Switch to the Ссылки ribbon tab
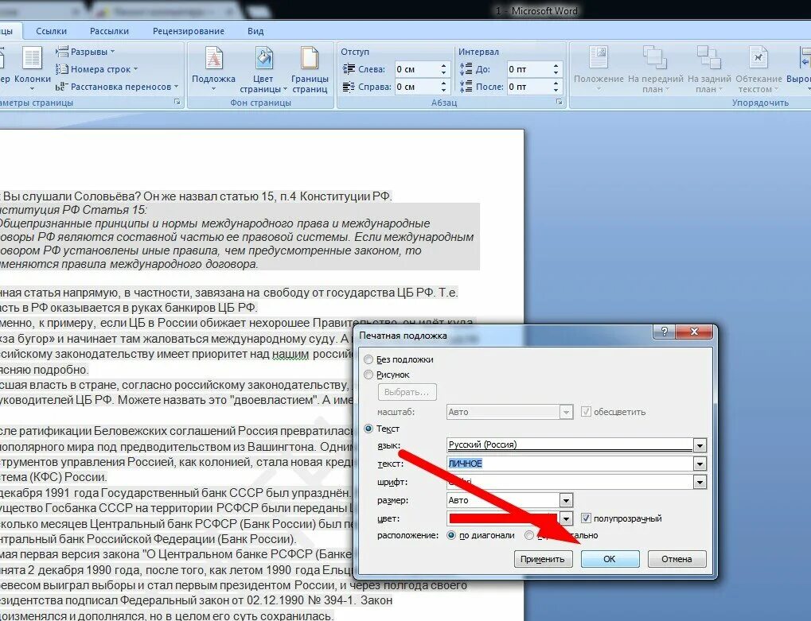Viewport: 811px width, 621px height. [x=51, y=31]
